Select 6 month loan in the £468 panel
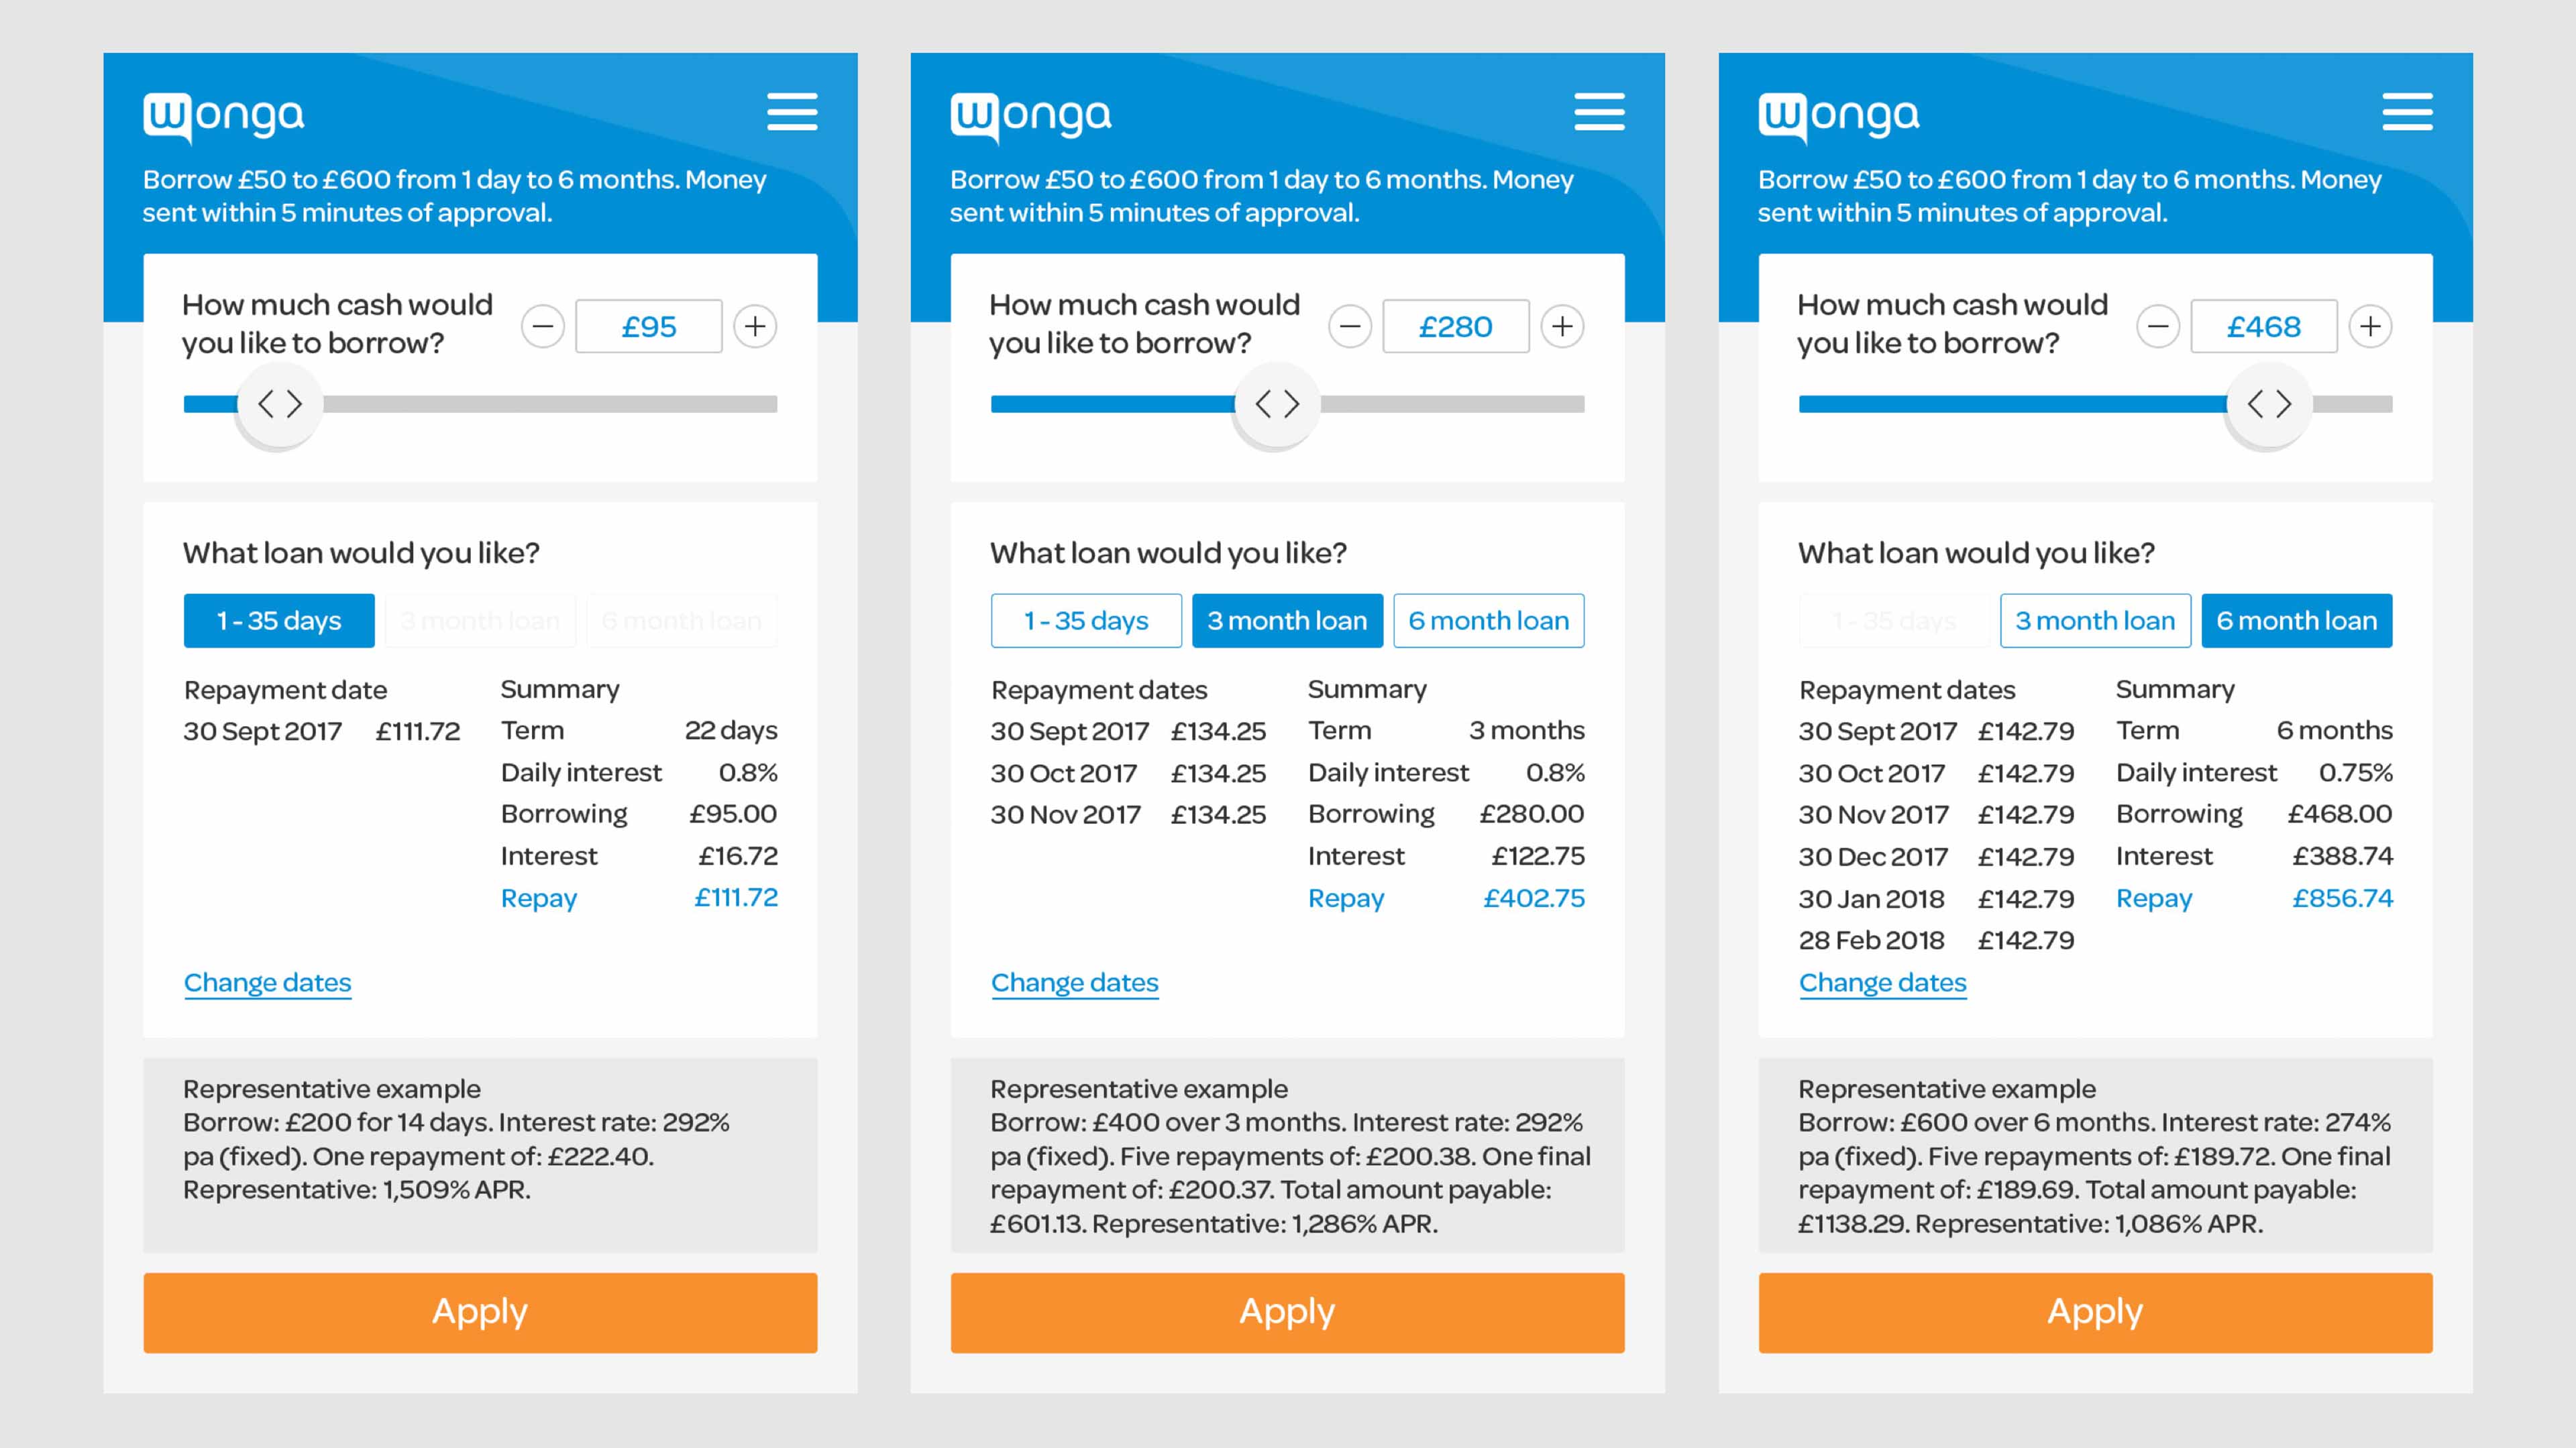 click(2296, 621)
